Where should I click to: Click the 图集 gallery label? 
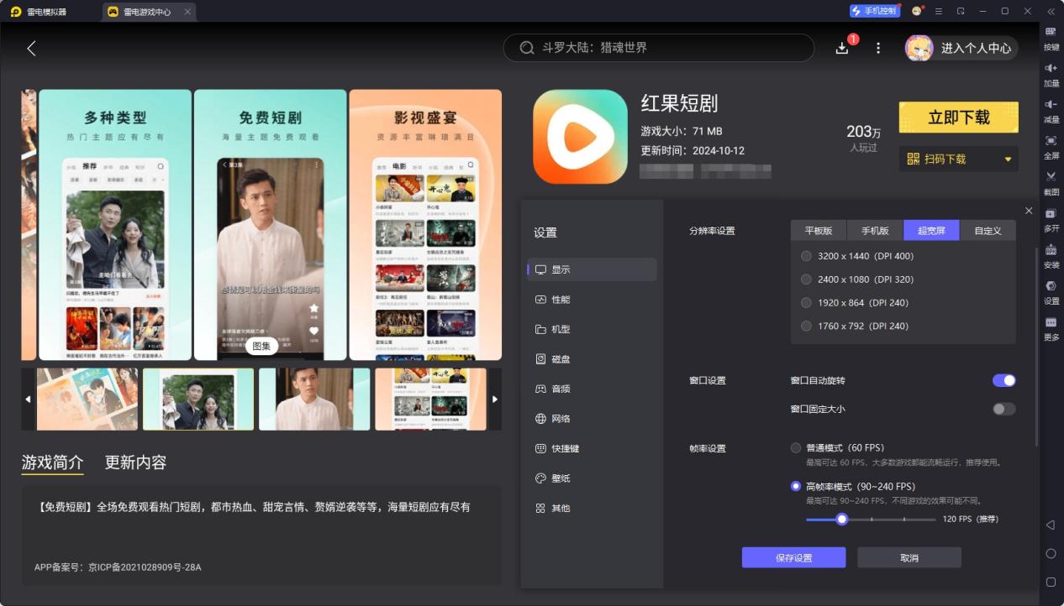click(x=261, y=346)
